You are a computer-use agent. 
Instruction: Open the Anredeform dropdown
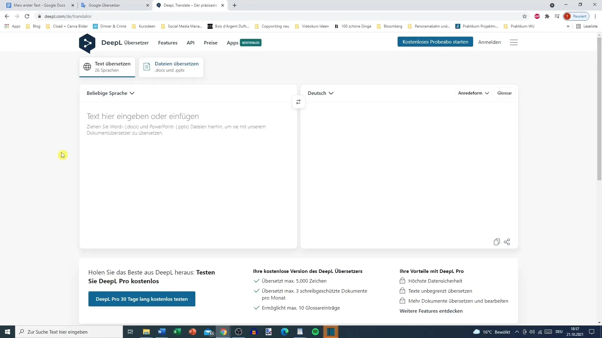click(x=473, y=93)
